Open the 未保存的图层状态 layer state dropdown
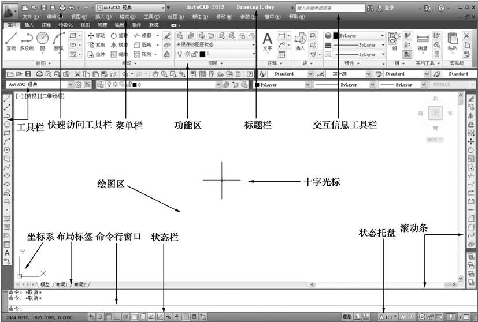 (x=216, y=45)
